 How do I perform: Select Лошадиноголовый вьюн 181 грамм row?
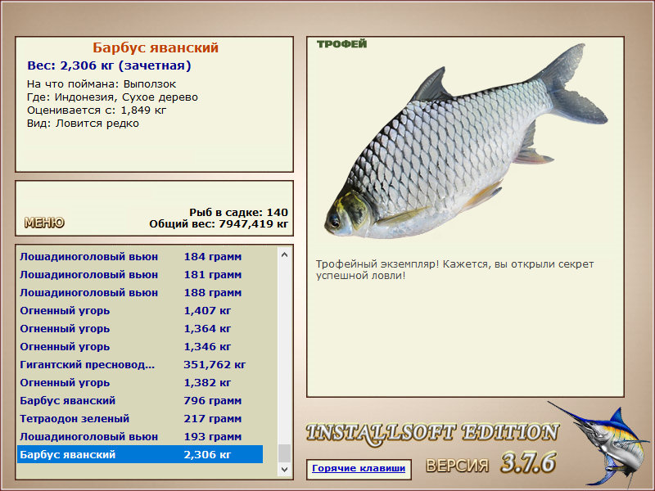[140, 275]
